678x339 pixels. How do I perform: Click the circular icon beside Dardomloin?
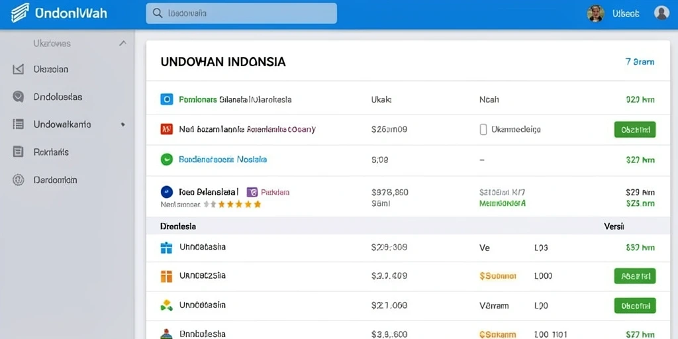[18, 180]
